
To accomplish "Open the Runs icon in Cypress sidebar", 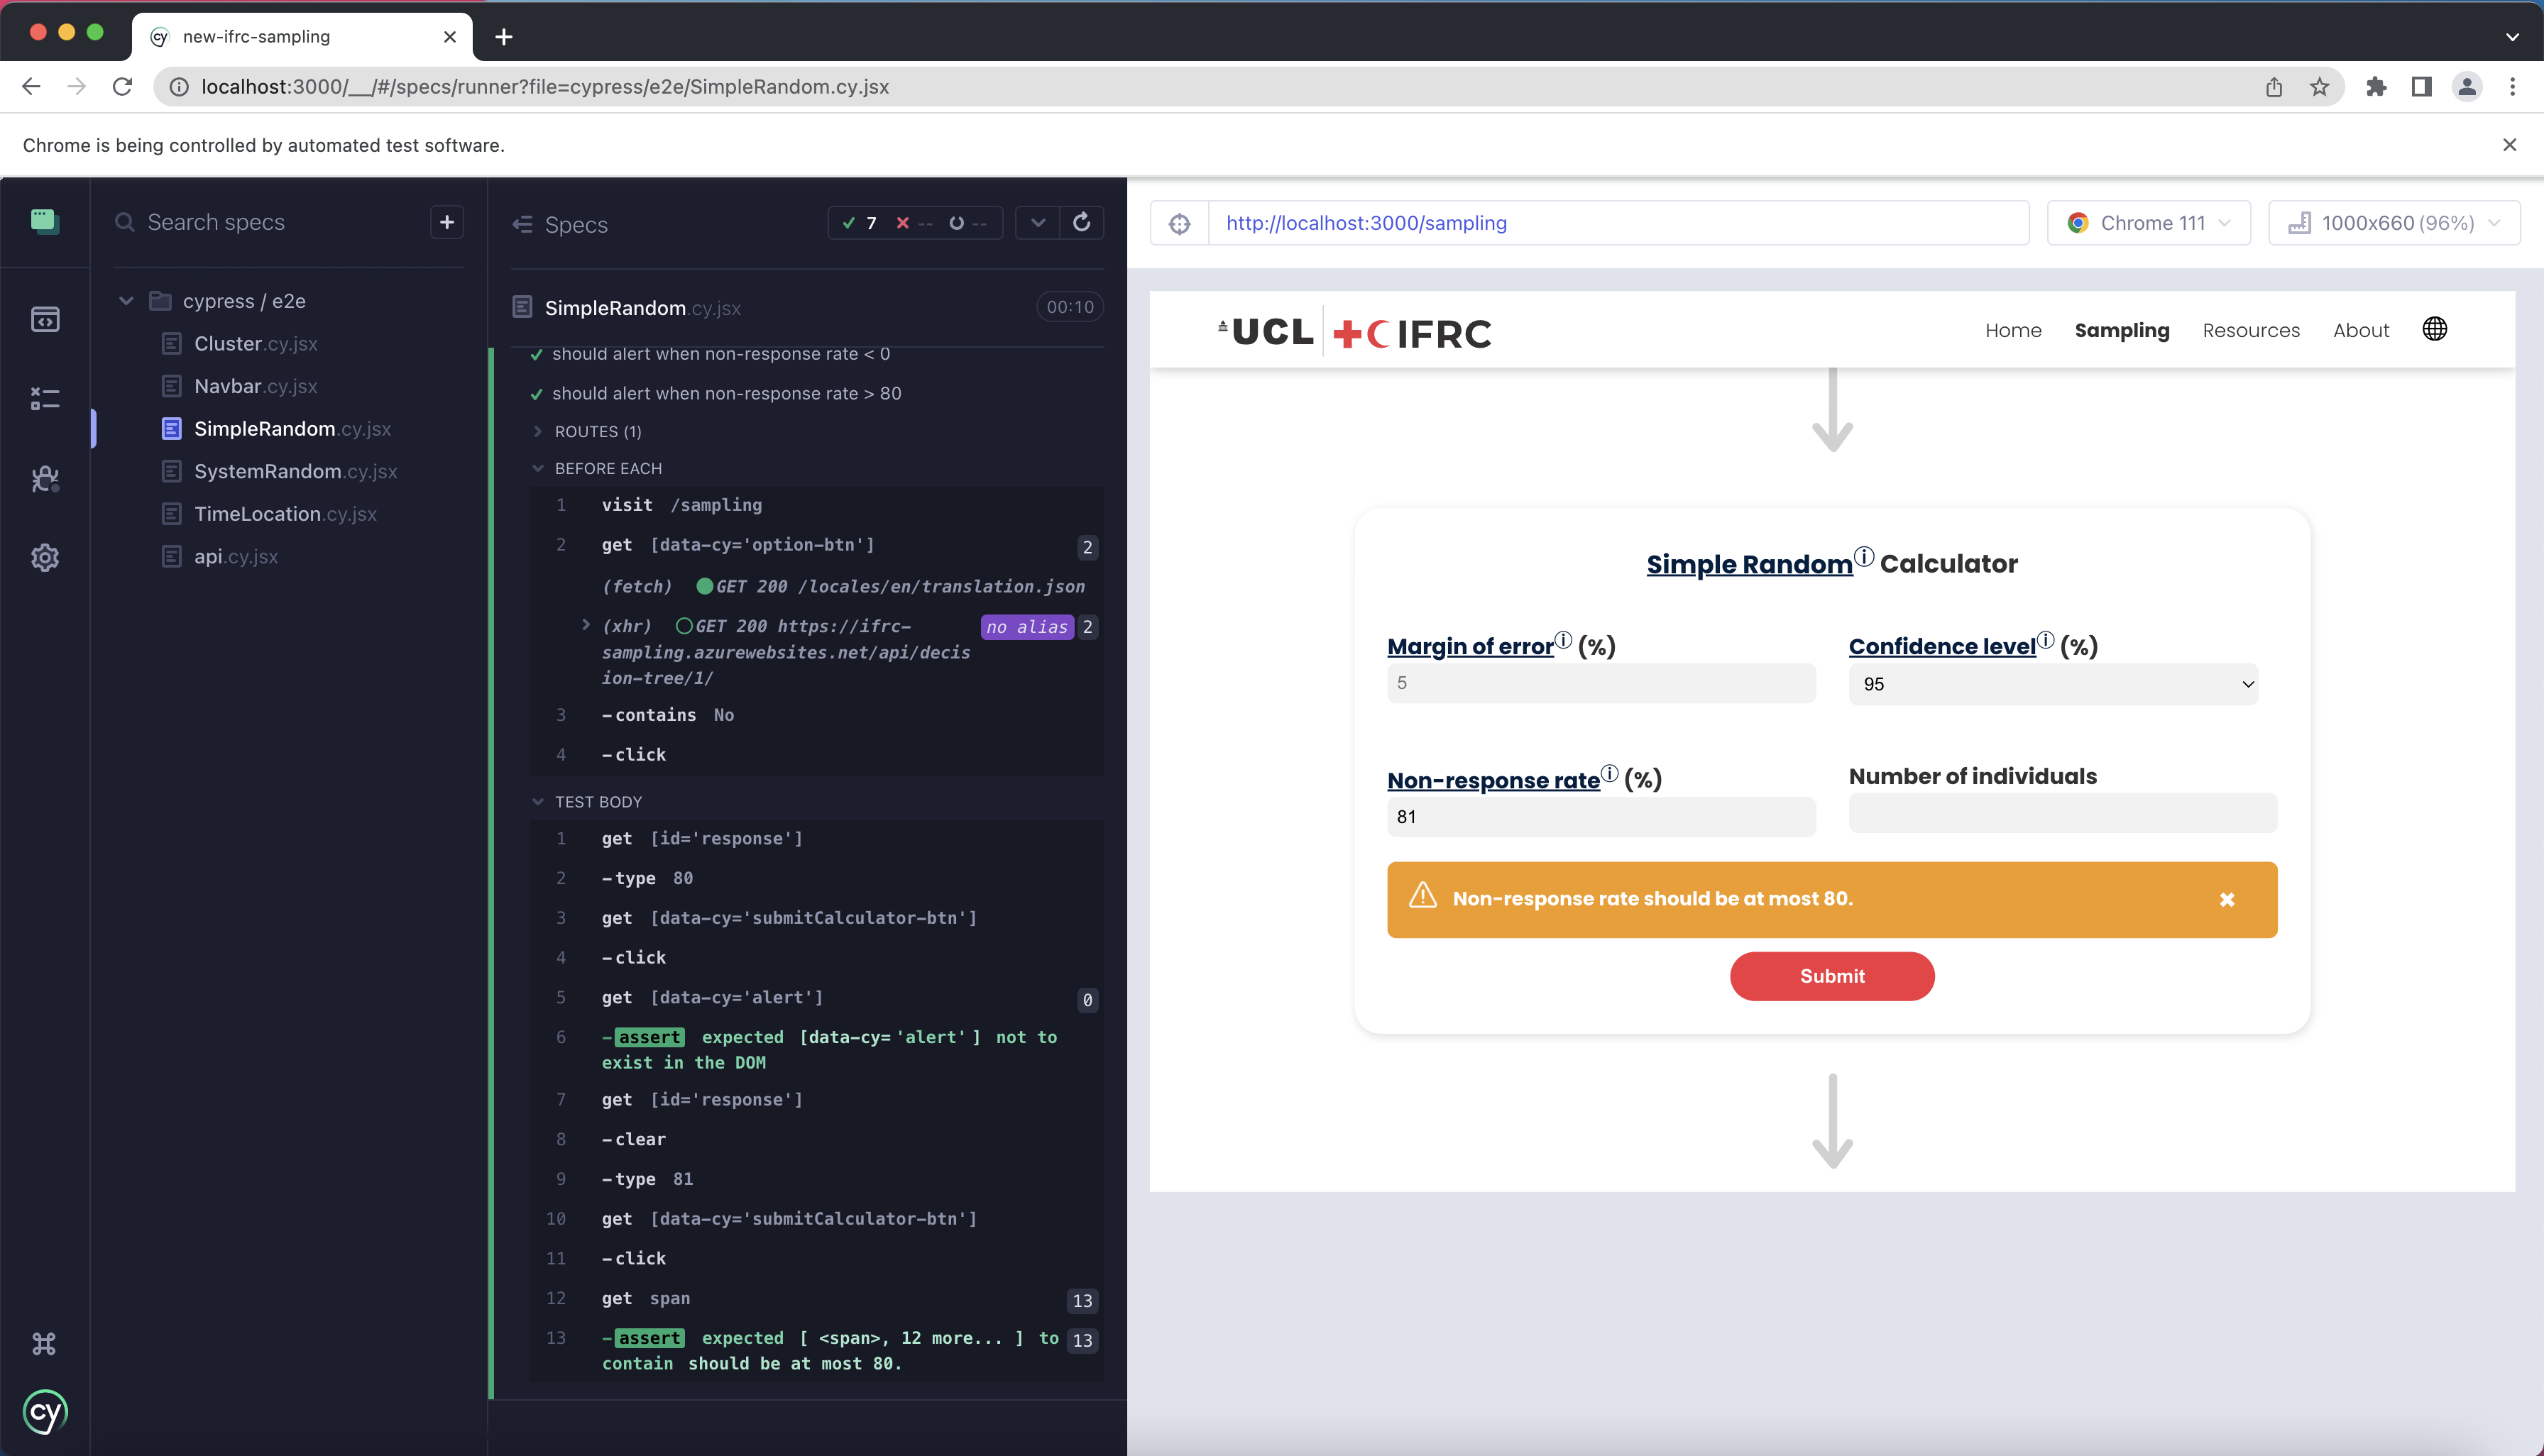I will 45,399.
